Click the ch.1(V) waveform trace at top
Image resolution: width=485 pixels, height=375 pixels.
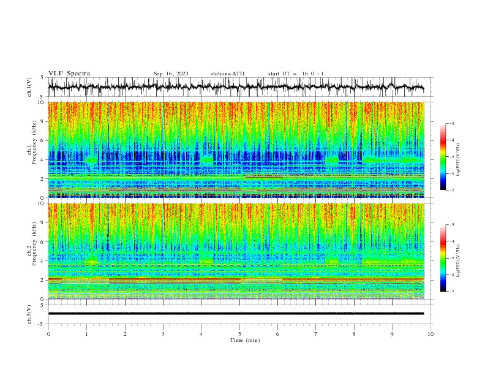236,87
